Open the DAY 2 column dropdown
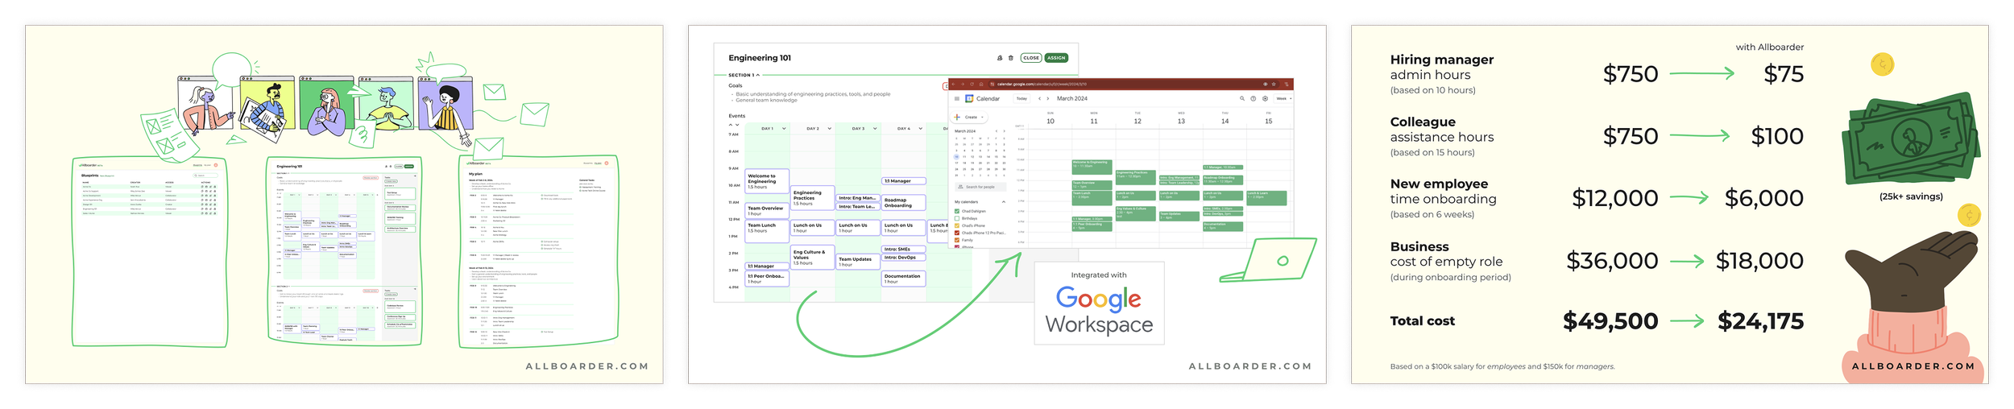The height and width of the screenshot is (409, 2014). pos(829,128)
